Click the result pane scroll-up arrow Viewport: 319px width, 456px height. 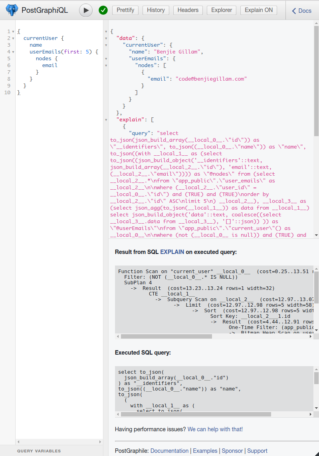(x=316, y=23)
